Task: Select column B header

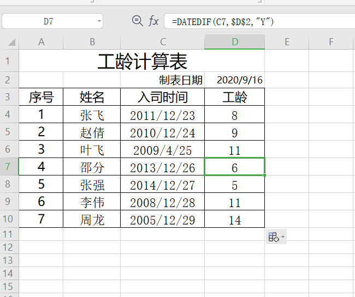Action: (92, 42)
